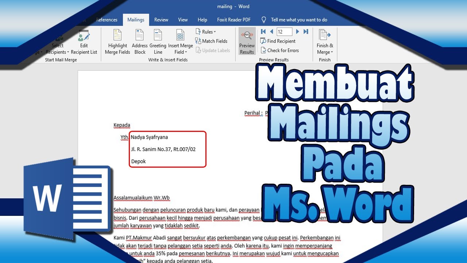Insert an Address Block

click(x=140, y=42)
